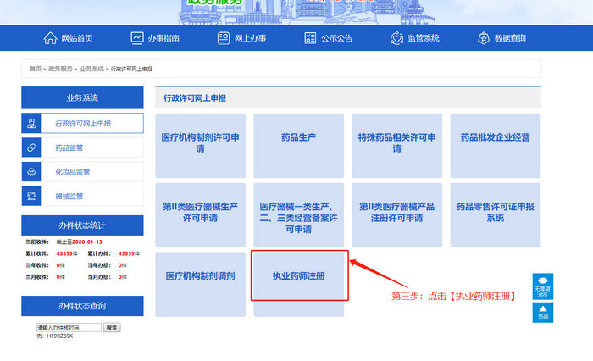Open the 无障碍浏览 accessibility button
593x361 pixels.
click(x=543, y=286)
